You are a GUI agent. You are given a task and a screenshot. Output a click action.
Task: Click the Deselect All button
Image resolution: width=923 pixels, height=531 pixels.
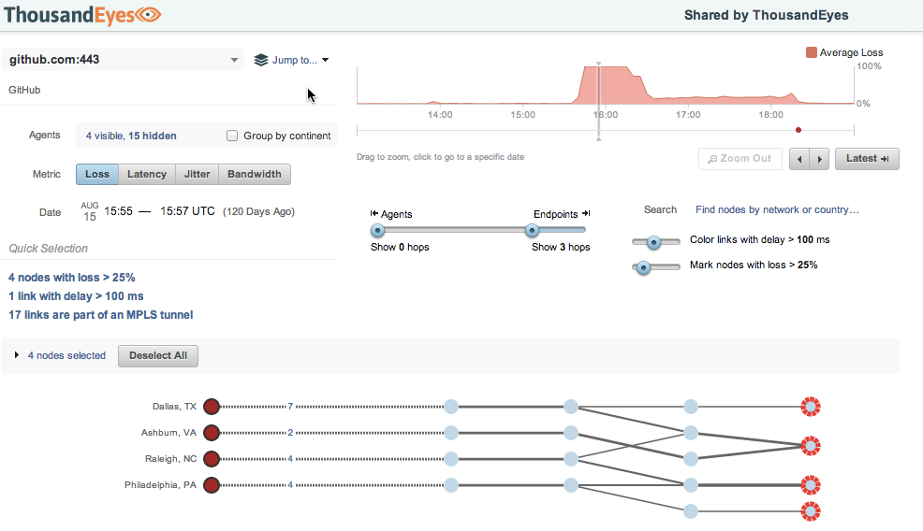click(x=158, y=355)
